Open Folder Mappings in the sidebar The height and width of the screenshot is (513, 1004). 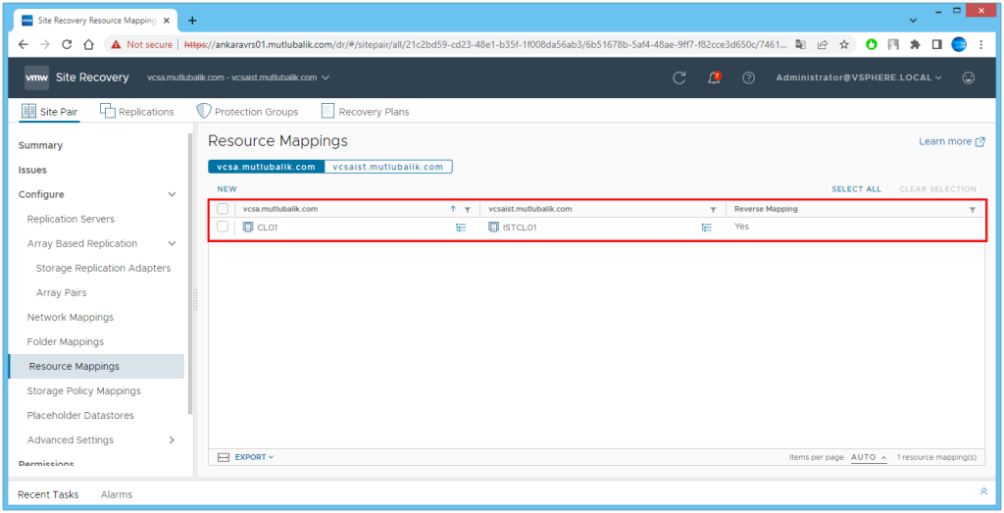(66, 341)
